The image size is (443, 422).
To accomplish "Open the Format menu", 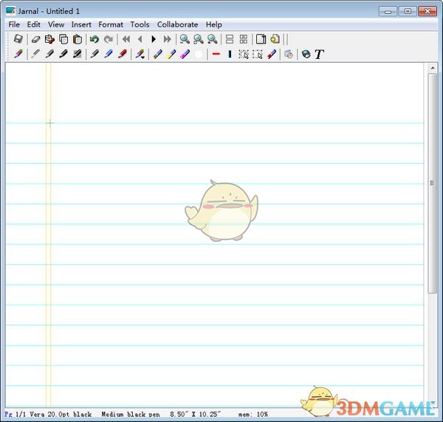I will click(111, 24).
